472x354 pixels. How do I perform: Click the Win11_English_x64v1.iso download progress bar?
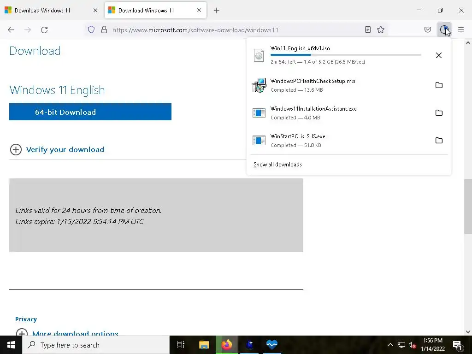pyautogui.click(x=346, y=55)
